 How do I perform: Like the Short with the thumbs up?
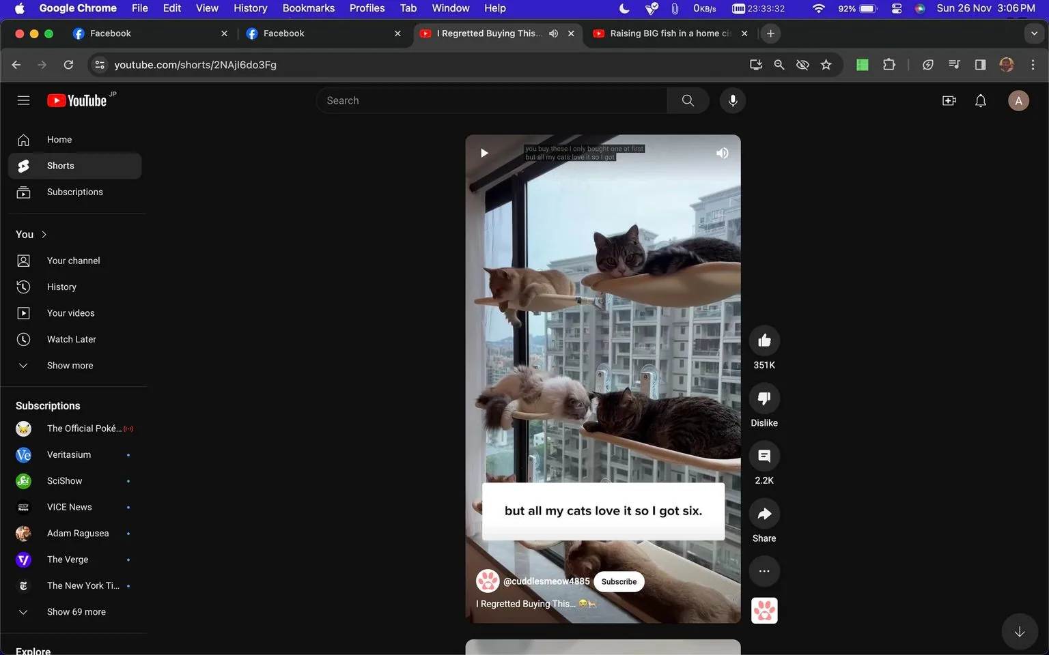(x=764, y=340)
